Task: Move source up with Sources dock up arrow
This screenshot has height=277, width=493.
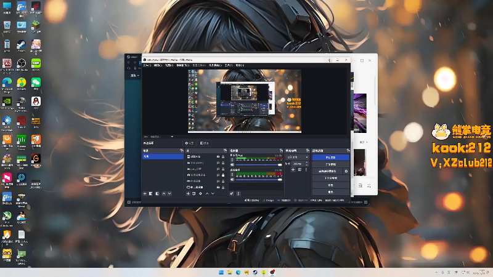Action: tap(207, 194)
